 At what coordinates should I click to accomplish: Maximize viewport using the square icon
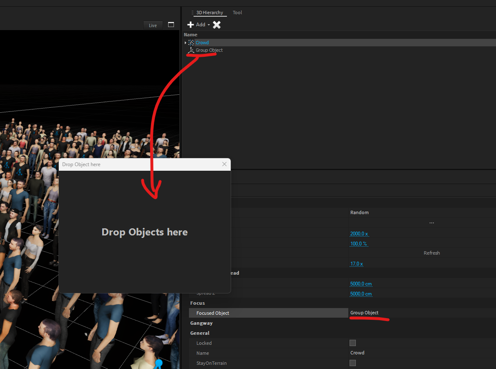tap(171, 25)
